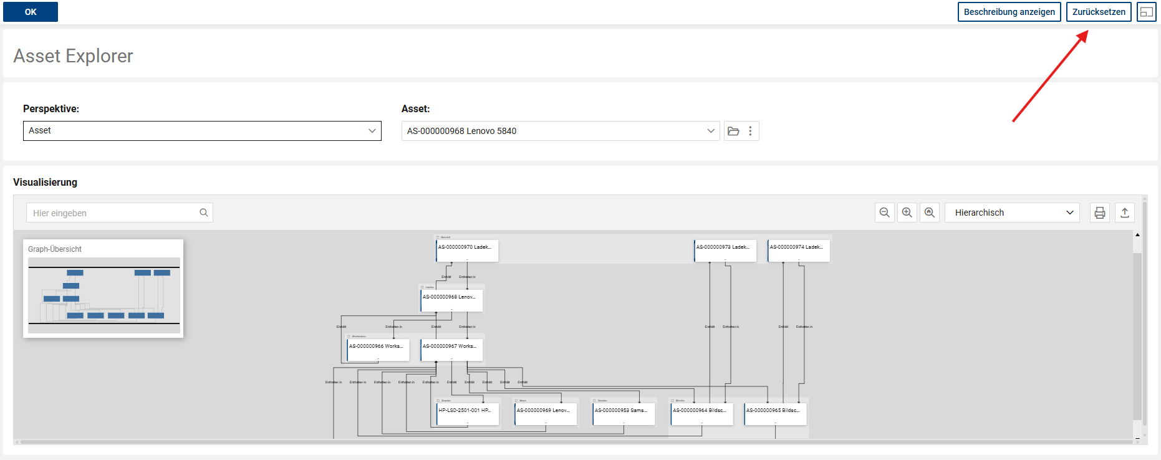Reset graph zoom with home magnifier

[x=929, y=213]
